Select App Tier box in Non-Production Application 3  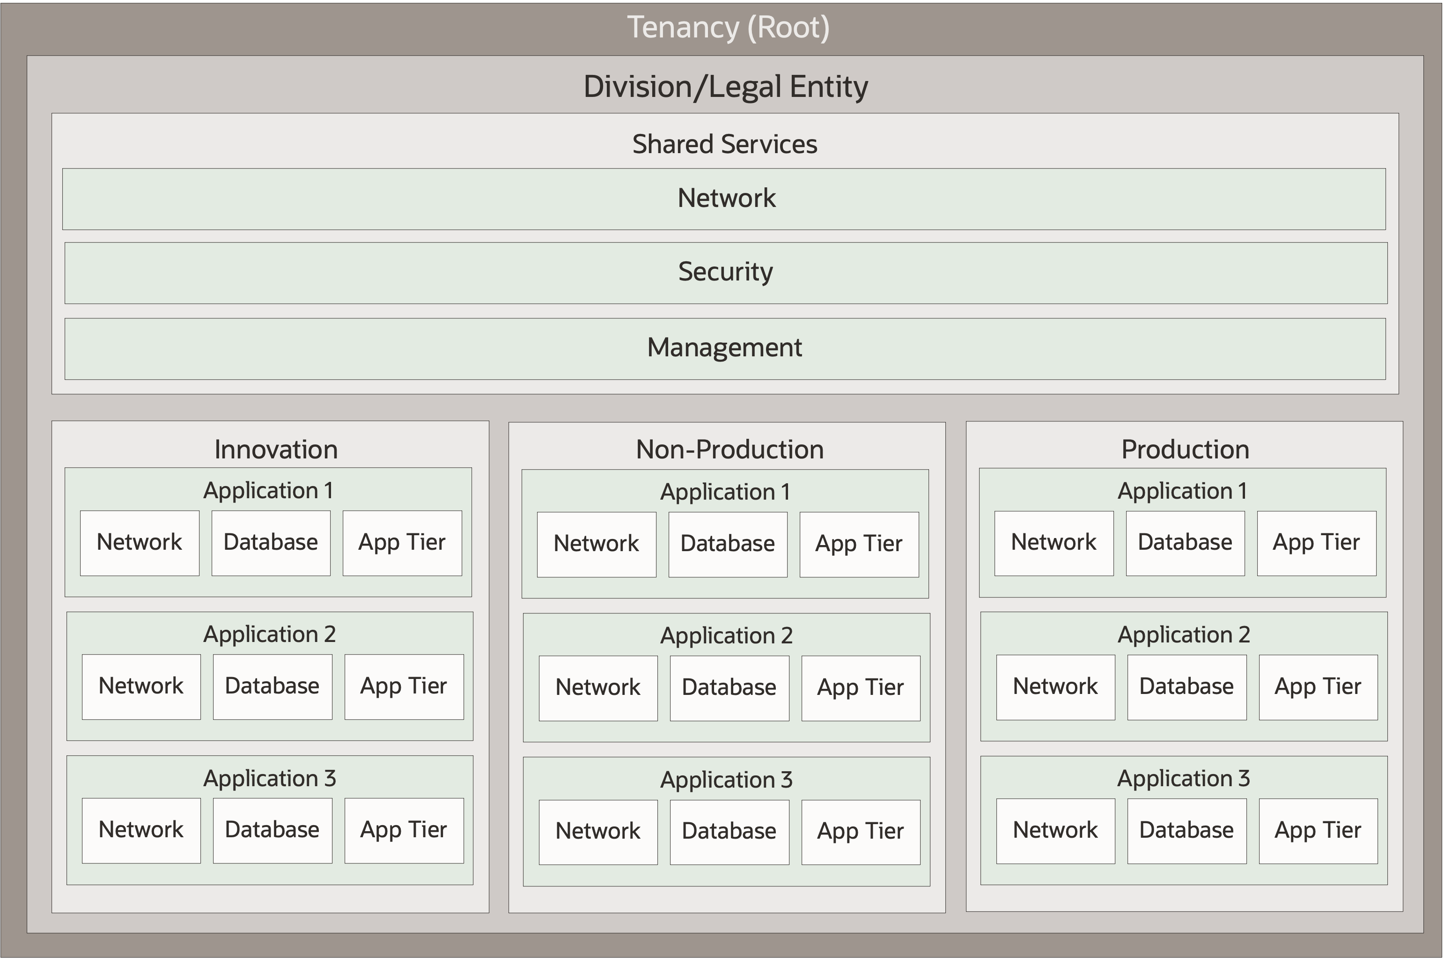pyautogui.click(x=861, y=832)
